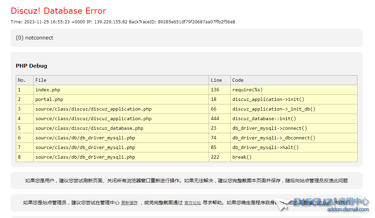Click the db_driver_mysqli.php cell in row 8

[x=121, y=157]
